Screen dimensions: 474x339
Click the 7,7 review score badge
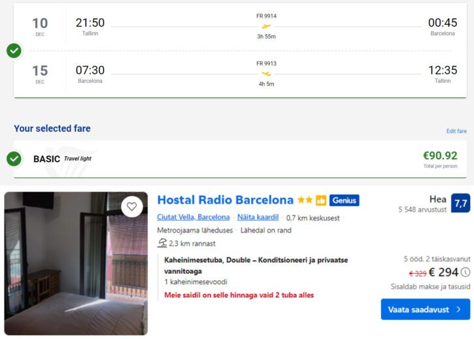[460, 203]
